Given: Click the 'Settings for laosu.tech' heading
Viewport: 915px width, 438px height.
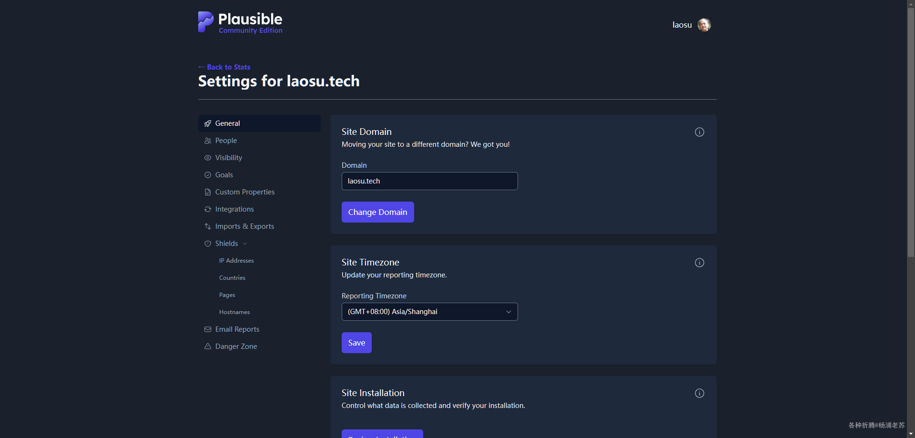Looking at the screenshot, I should (279, 81).
